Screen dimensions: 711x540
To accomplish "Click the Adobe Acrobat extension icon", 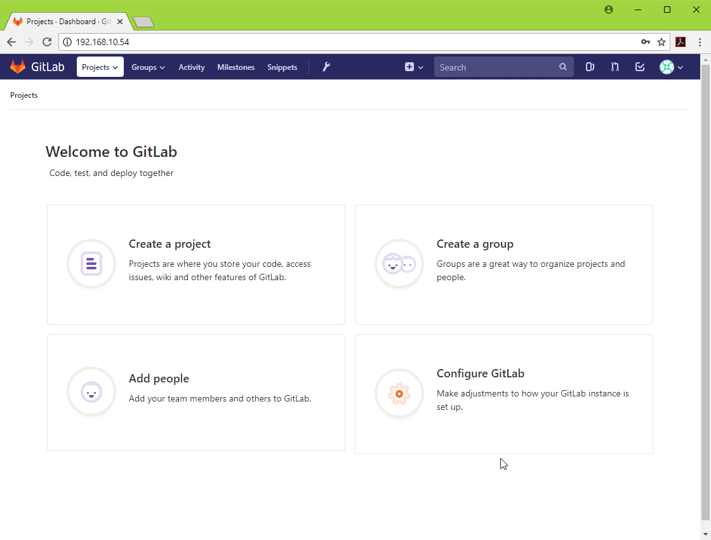I will [x=681, y=42].
